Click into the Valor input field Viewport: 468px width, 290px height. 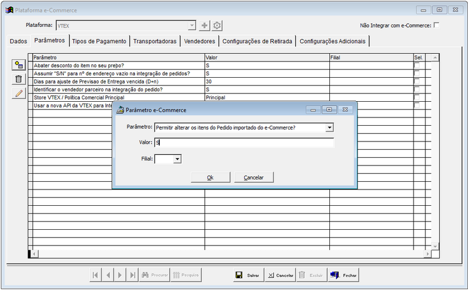pyautogui.click(x=244, y=143)
